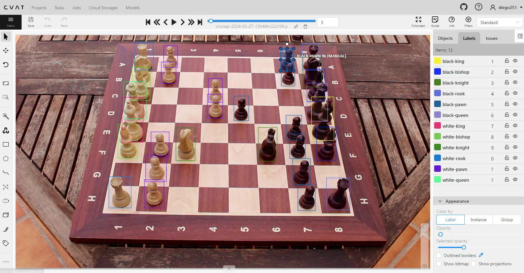Color by Group option
524x273 pixels.
coord(507,220)
